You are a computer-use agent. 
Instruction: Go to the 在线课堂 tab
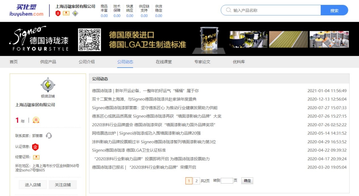click(x=164, y=62)
